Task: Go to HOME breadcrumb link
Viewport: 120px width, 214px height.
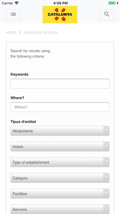Action: click(11, 33)
